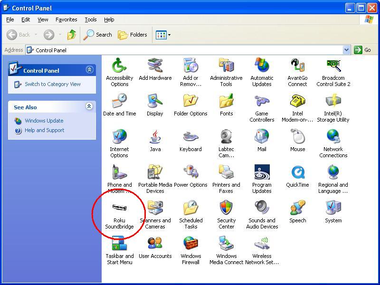380x285 pixels.
Task: Open the Favorites menu
Action: click(x=66, y=19)
